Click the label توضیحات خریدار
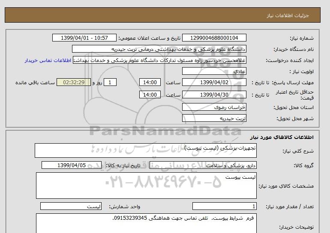Screen dimensions: 330x233 (x=296, y=227)
